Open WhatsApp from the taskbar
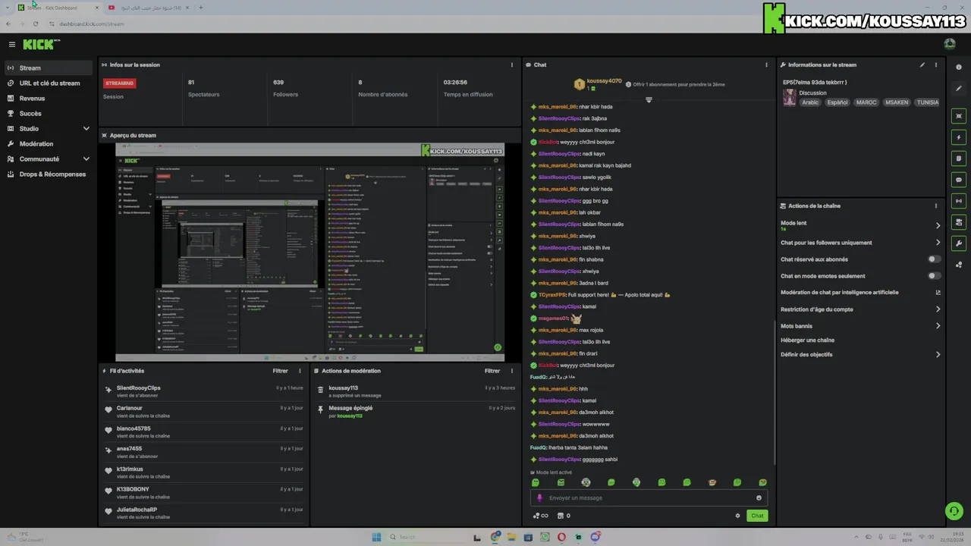971x546 pixels. (545, 537)
